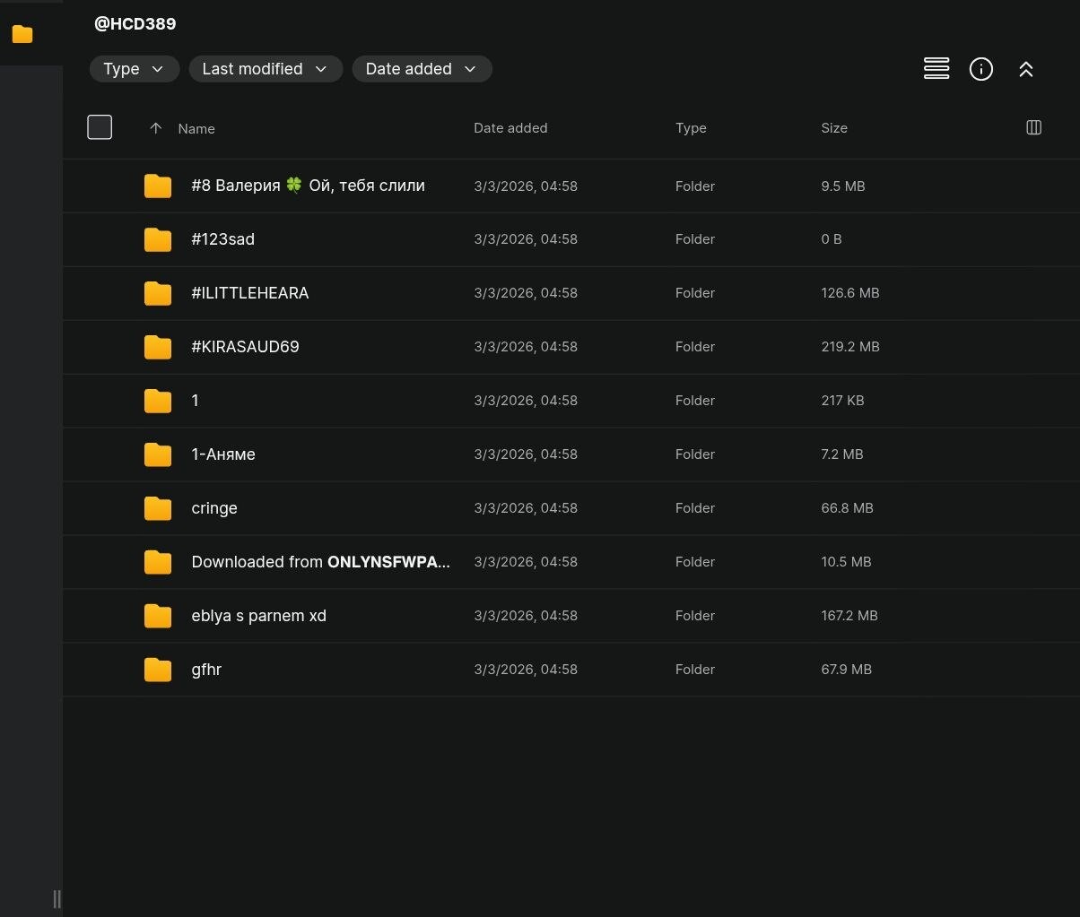This screenshot has width=1080, height=917.
Task: Click the folder icon for cringe
Action: pyautogui.click(x=158, y=508)
